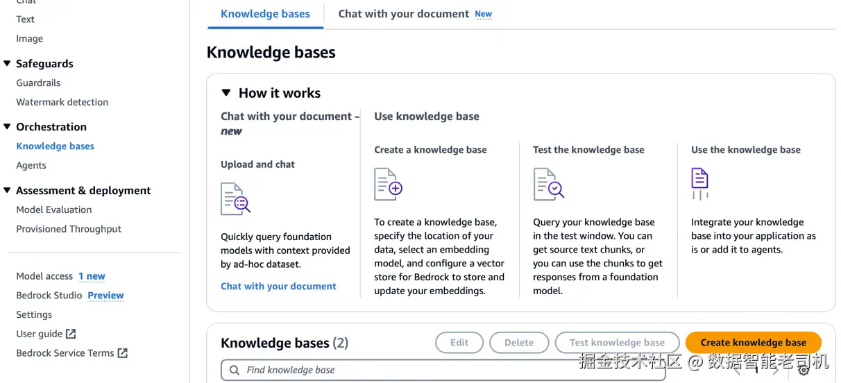841x383 pixels.
Task: Click the magnifier icon in search box
Action: click(235, 370)
